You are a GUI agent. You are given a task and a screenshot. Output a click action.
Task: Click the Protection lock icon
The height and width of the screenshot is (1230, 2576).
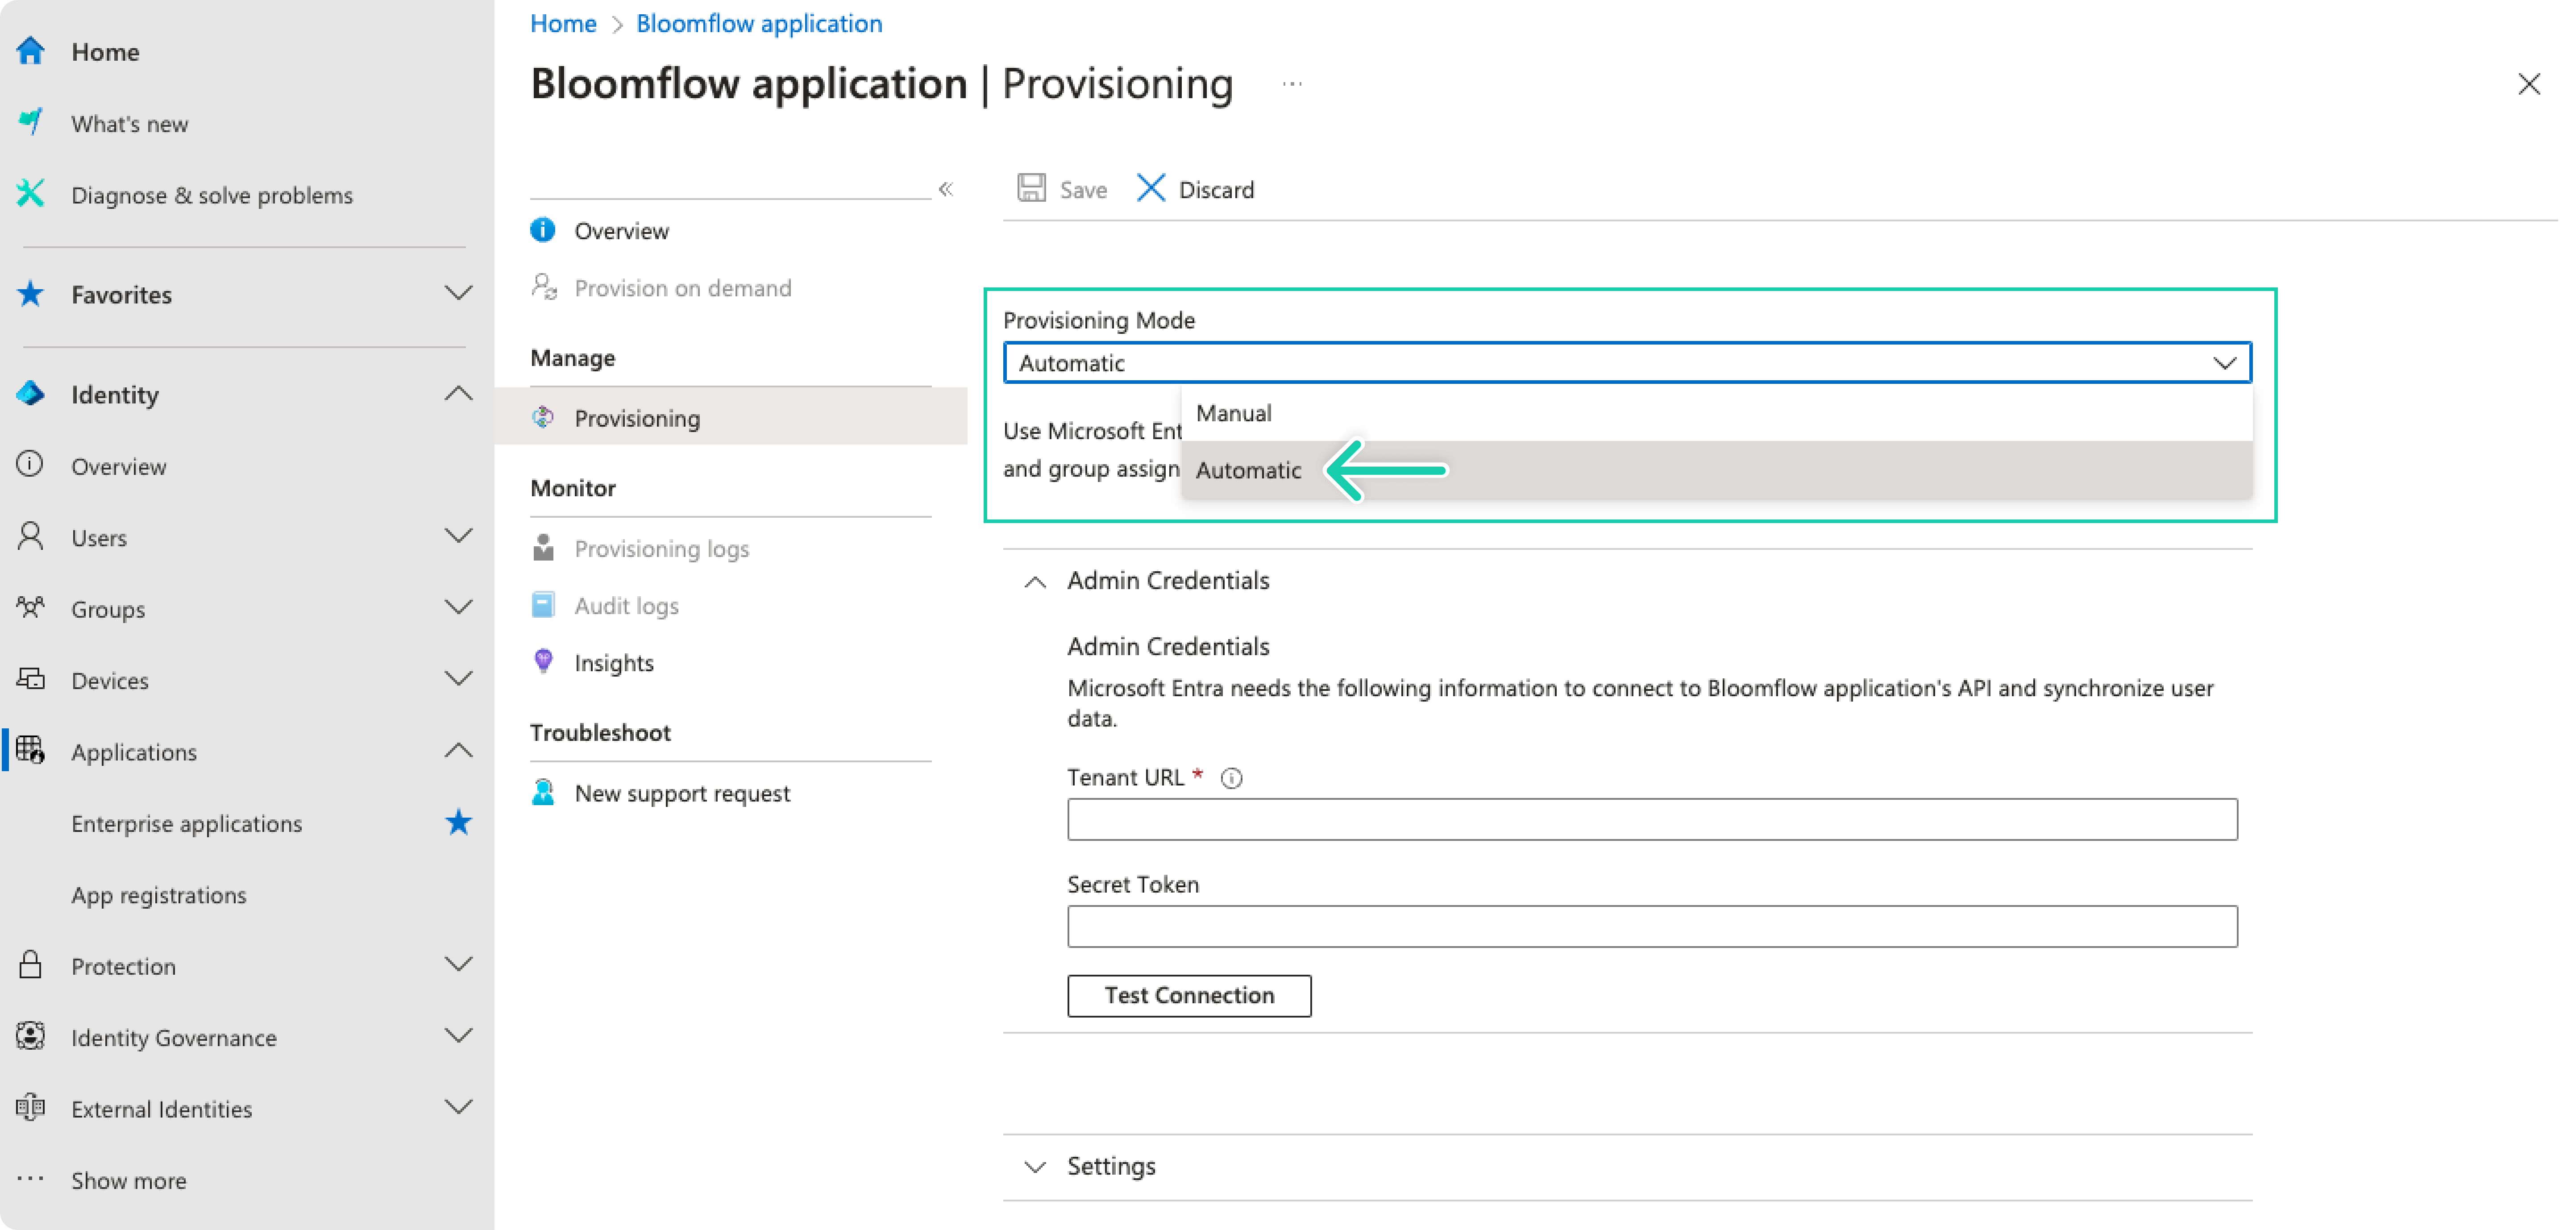tap(31, 964)
